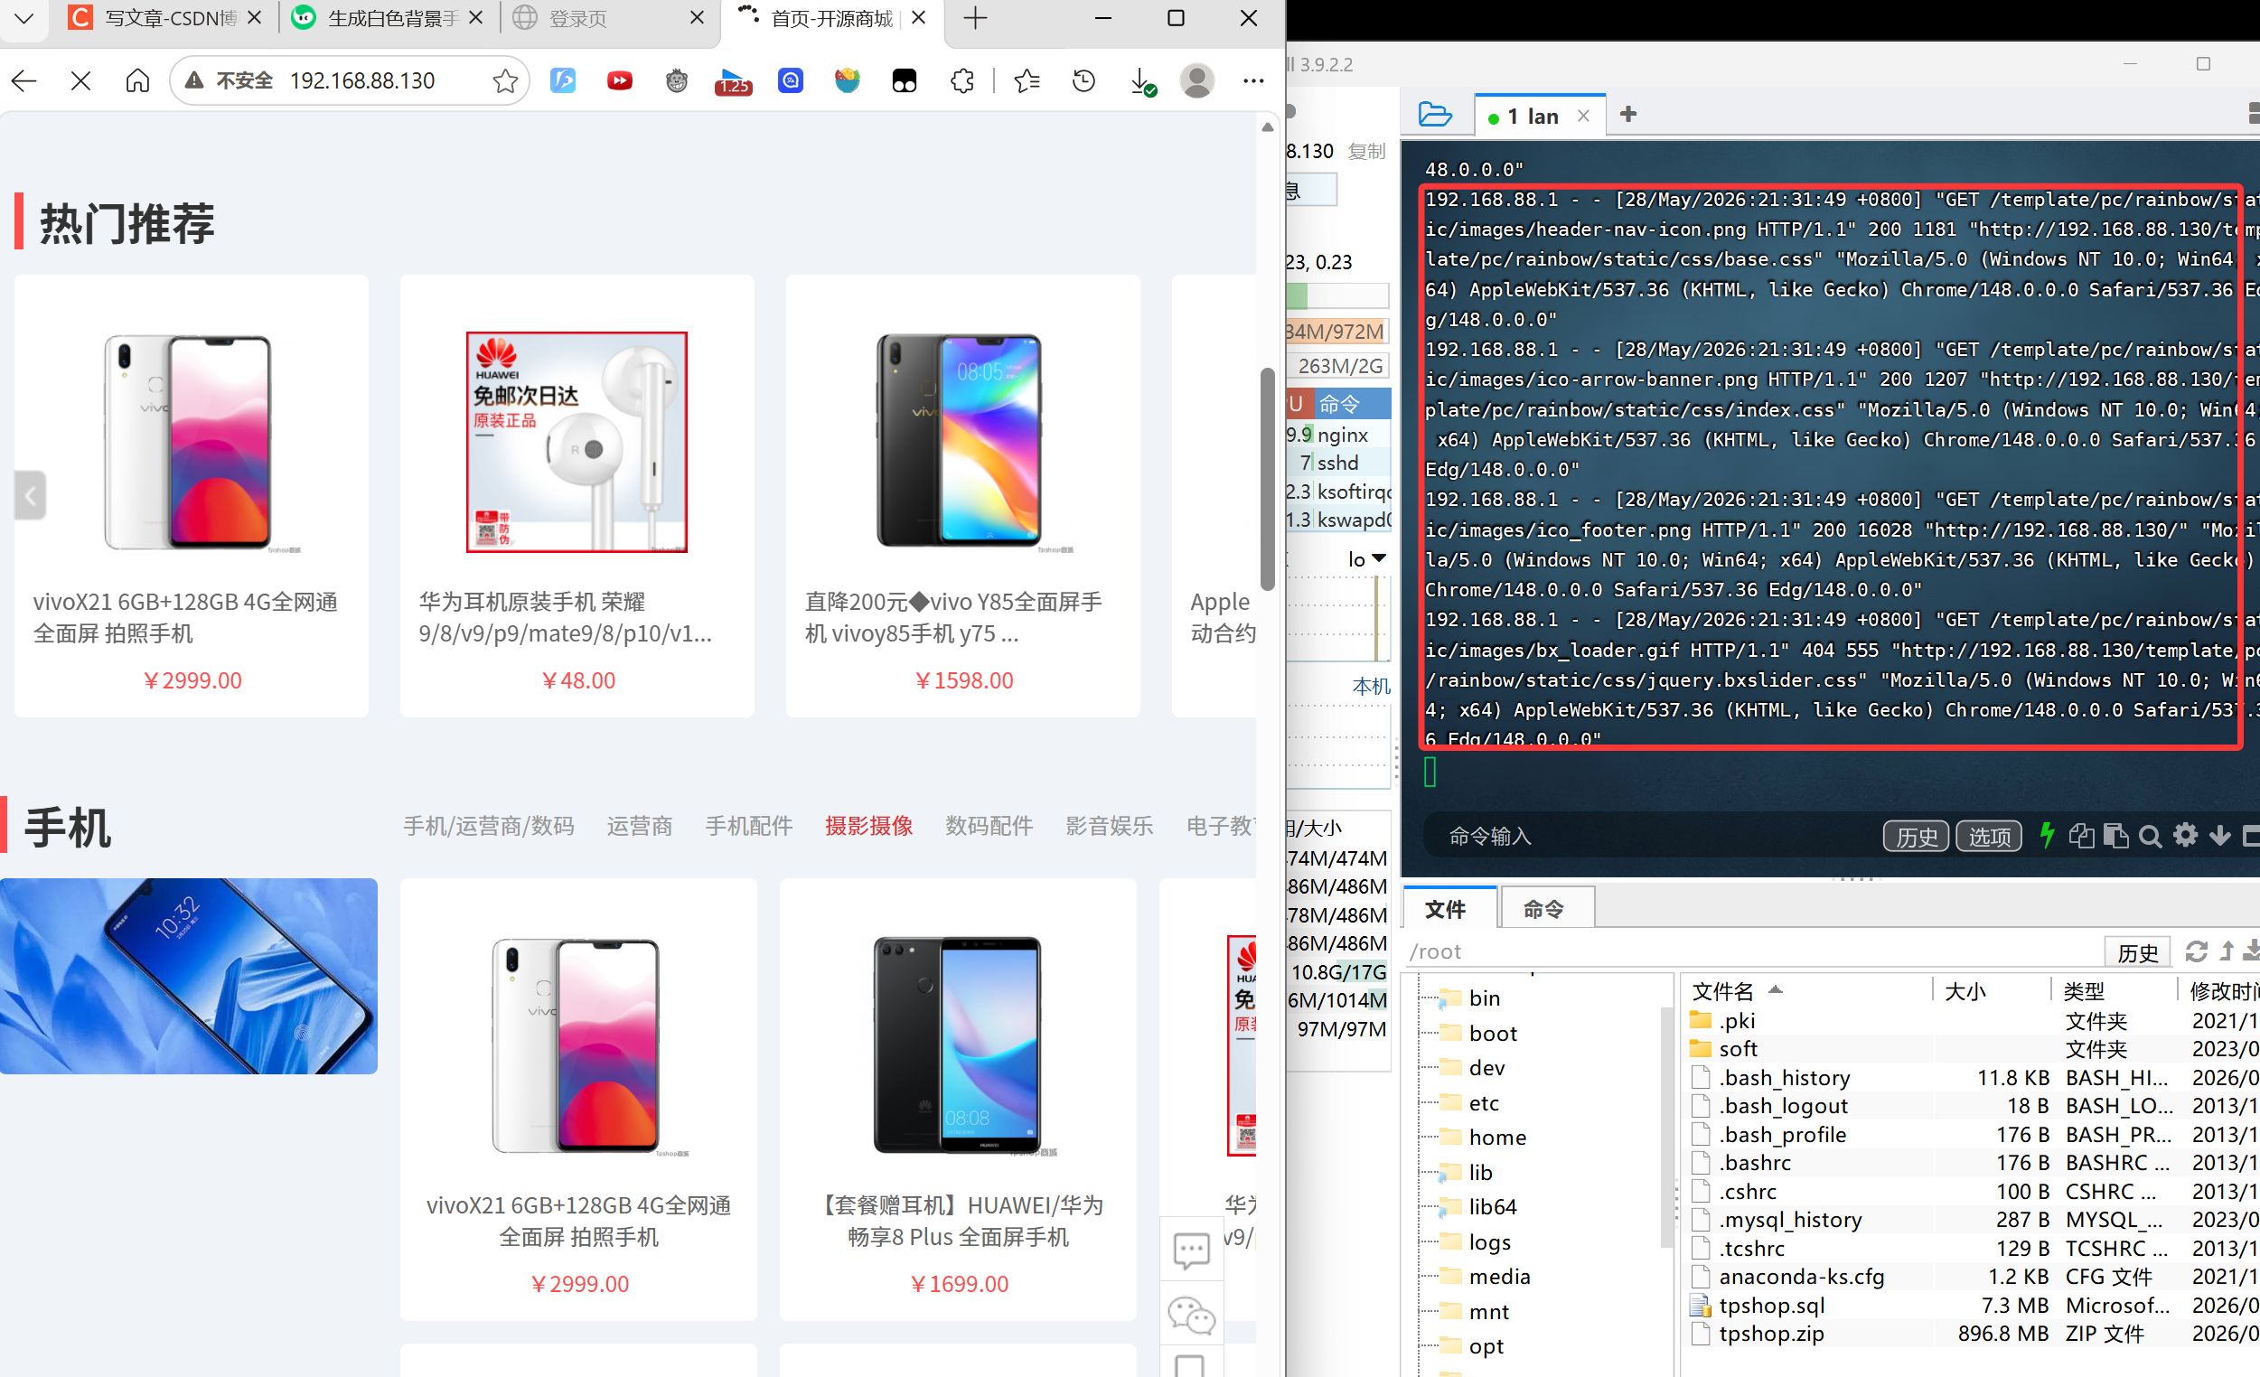Click the blue phone banner image
Screen dimensions: 2260x1377
(189, 976)
